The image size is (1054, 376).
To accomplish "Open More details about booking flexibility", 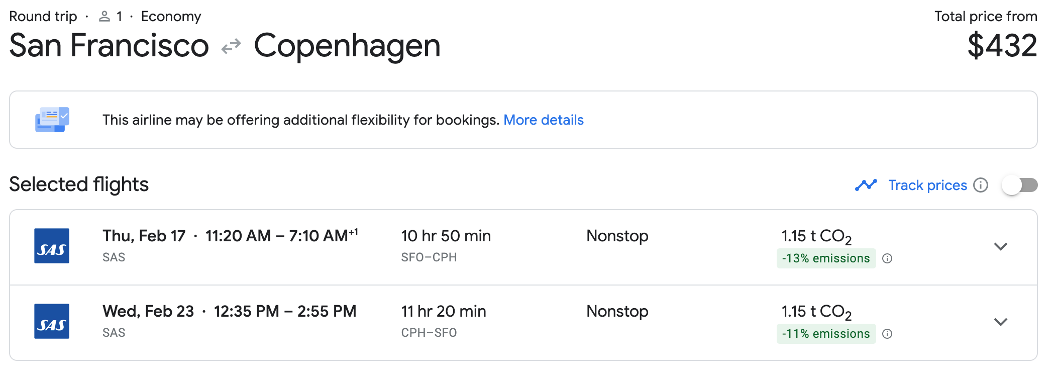I will pos(543,120).
